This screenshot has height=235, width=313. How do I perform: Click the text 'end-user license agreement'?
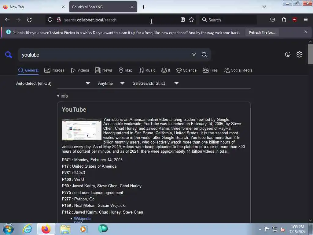[99, 193]
